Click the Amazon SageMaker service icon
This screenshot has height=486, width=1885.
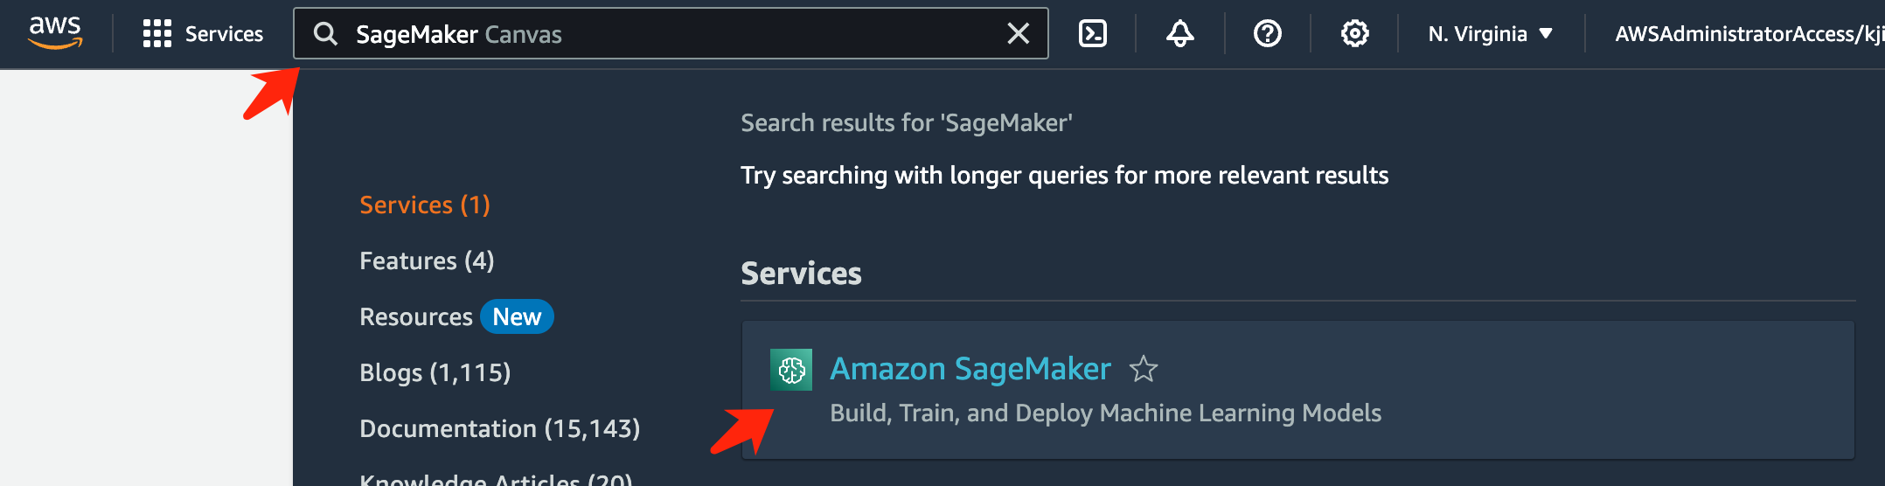pyautogui.click(x=791, y=370)
